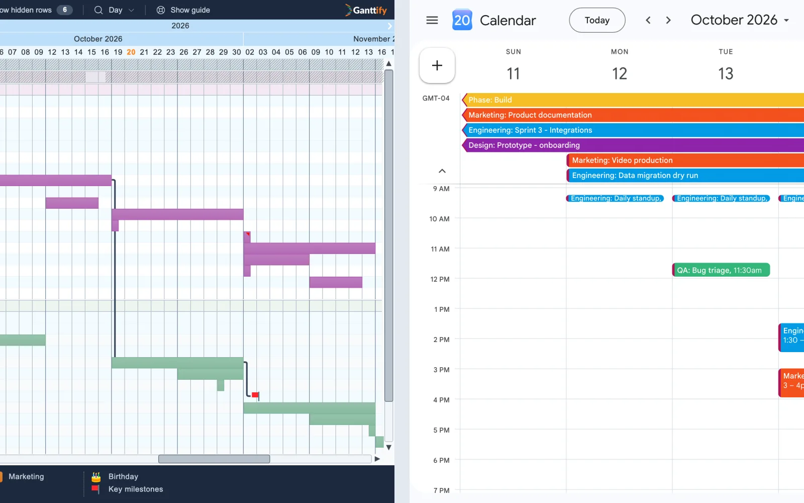Screen dimensions: 804x503
Task: Click the Calendar logo icon showing 20
Action: (462, 20)
